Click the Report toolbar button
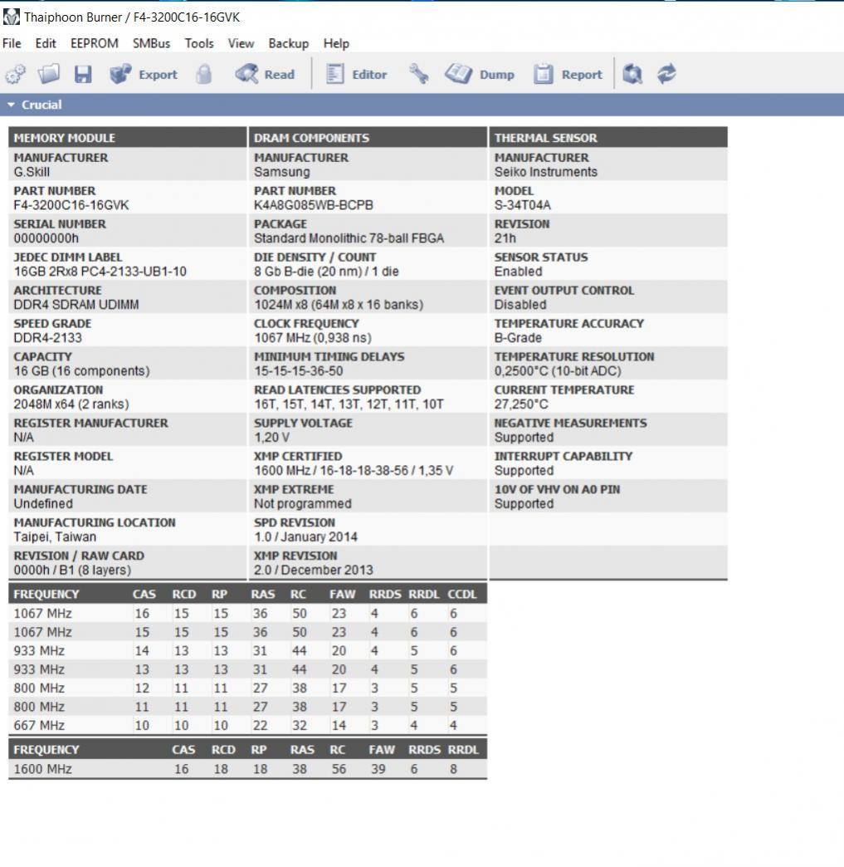844x867 pixels. coord(568,74)
